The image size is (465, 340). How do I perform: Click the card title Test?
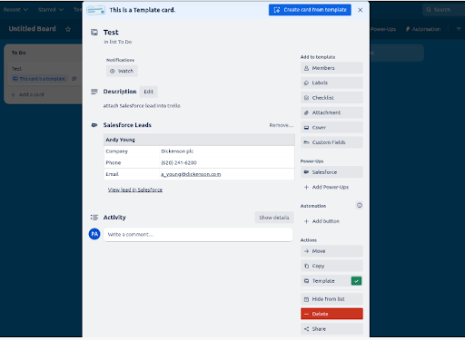(111, 33)
